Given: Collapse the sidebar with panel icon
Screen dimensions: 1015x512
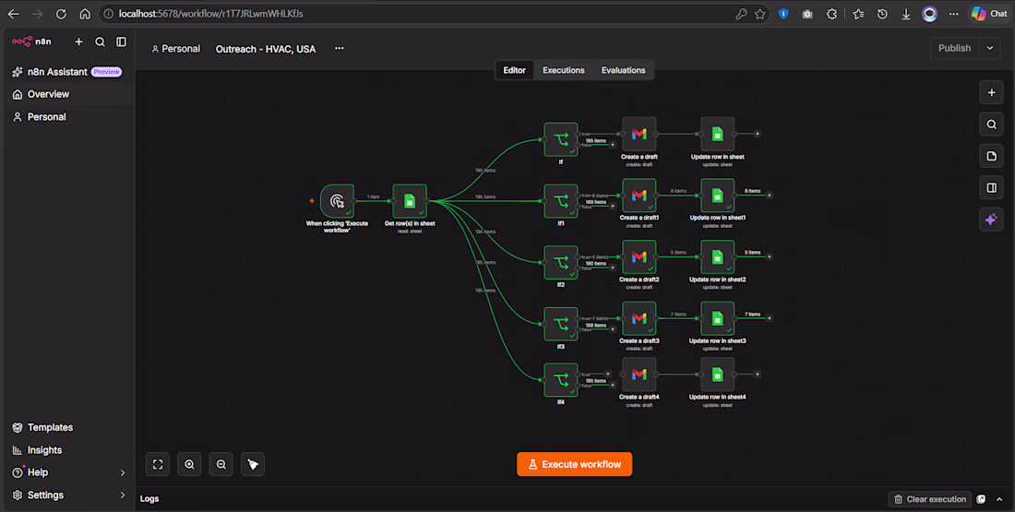Looking at the screenshot, I should click(x=121, y=42).
